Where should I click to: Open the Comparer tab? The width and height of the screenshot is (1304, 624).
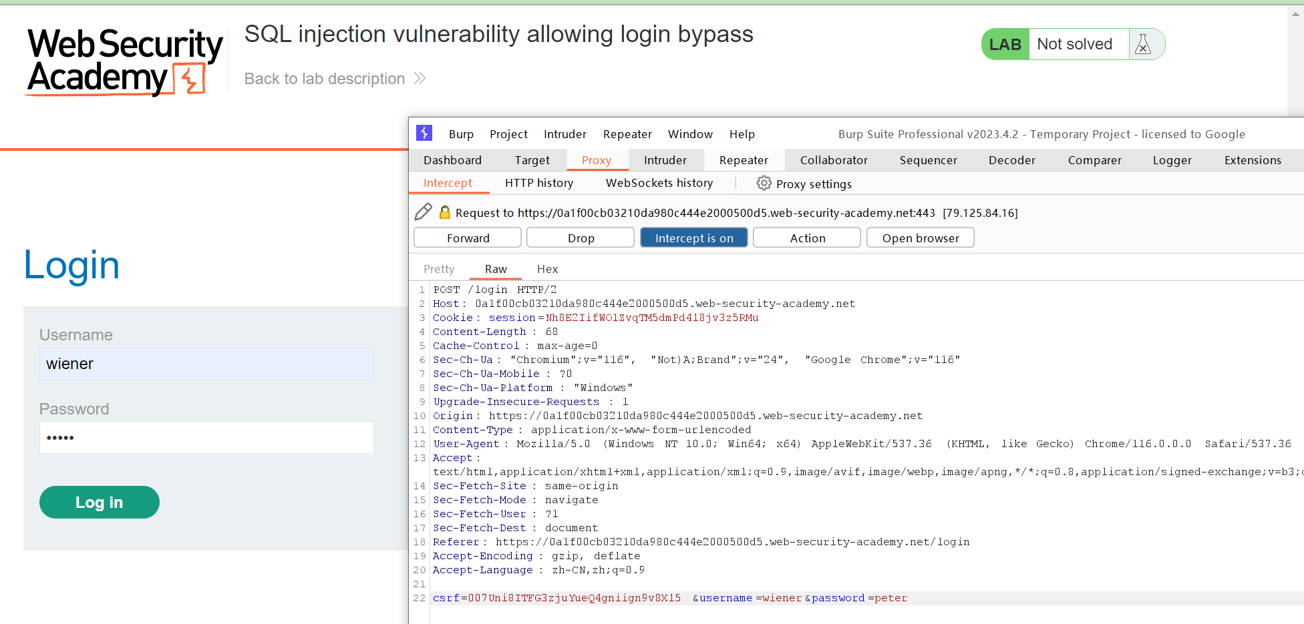(1095, 160)
